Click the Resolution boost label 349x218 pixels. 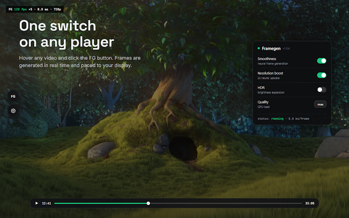270,73
